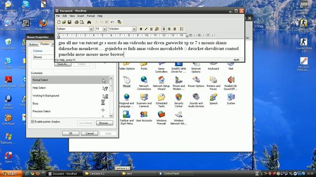This screenshot has width=316, height=177.
Task: Click Save As button for pointer scheme
Action: pos(63,64)
